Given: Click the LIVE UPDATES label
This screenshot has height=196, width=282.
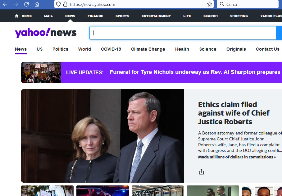Looking at the screenshot, I should pos(85,72).
